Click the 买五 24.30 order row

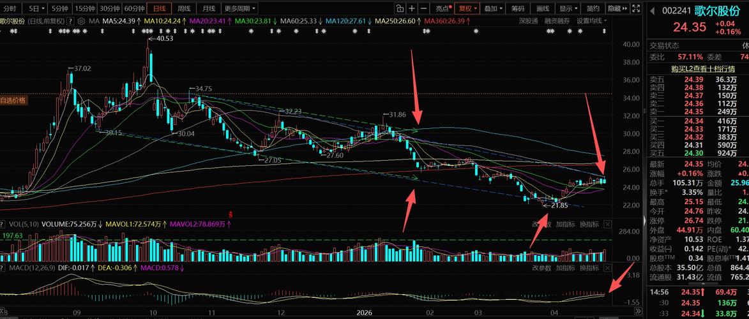[697, 153]
